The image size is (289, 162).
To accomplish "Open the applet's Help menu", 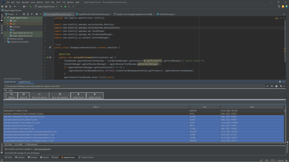I will pyautogui.click(x=11, y=90).
